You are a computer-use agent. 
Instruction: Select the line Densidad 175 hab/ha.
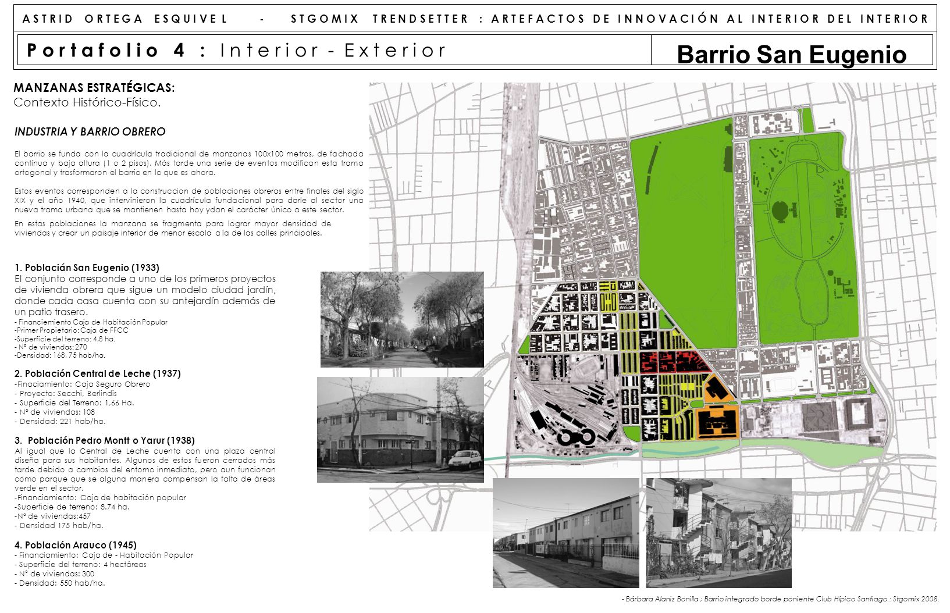pos(59,525)
